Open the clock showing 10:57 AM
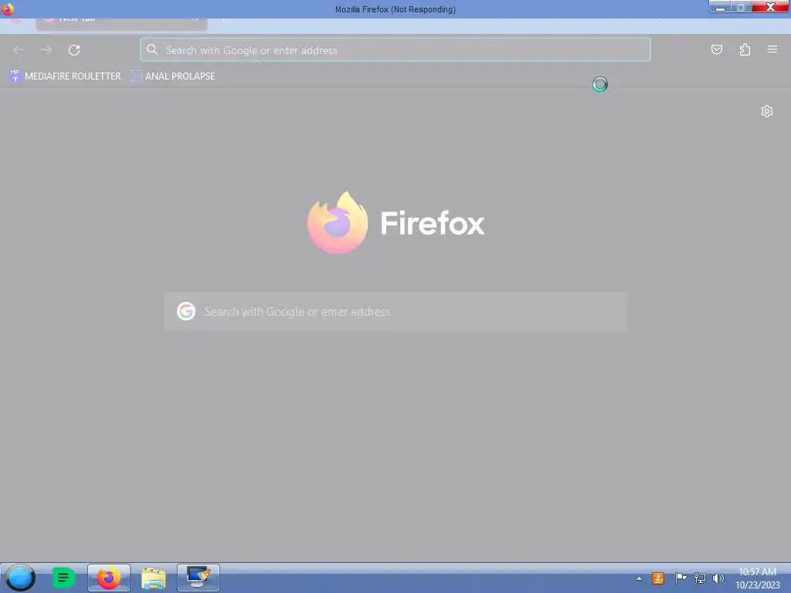791x593 pixels. pos(757,578)
